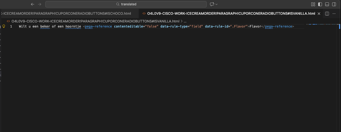
Task: Switch to the ISCHOCO.html tab
Action: pos(67,13)
